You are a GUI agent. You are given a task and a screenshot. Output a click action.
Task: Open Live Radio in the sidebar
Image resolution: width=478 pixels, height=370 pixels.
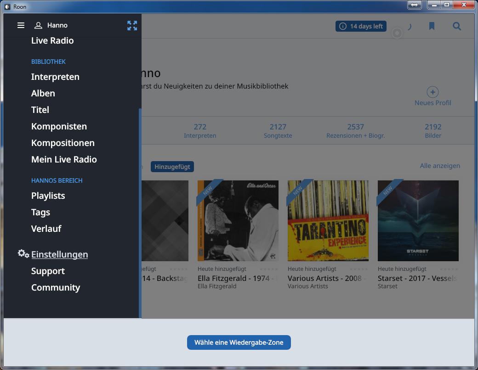click(52, 40)
